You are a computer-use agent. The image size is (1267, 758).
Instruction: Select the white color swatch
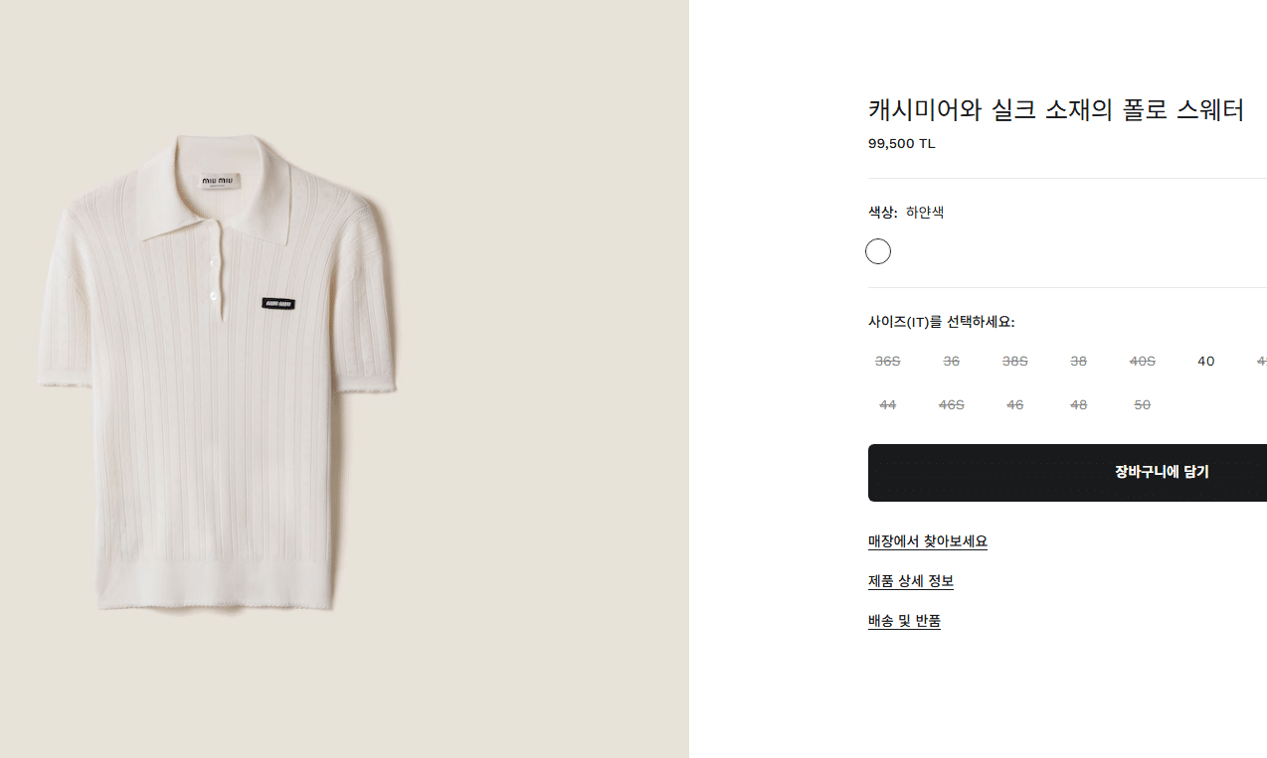[877, 251]
